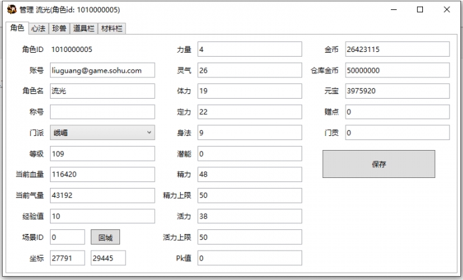Maximize the 管理 window
Screen dimensions: 463x280
point(420,10)
